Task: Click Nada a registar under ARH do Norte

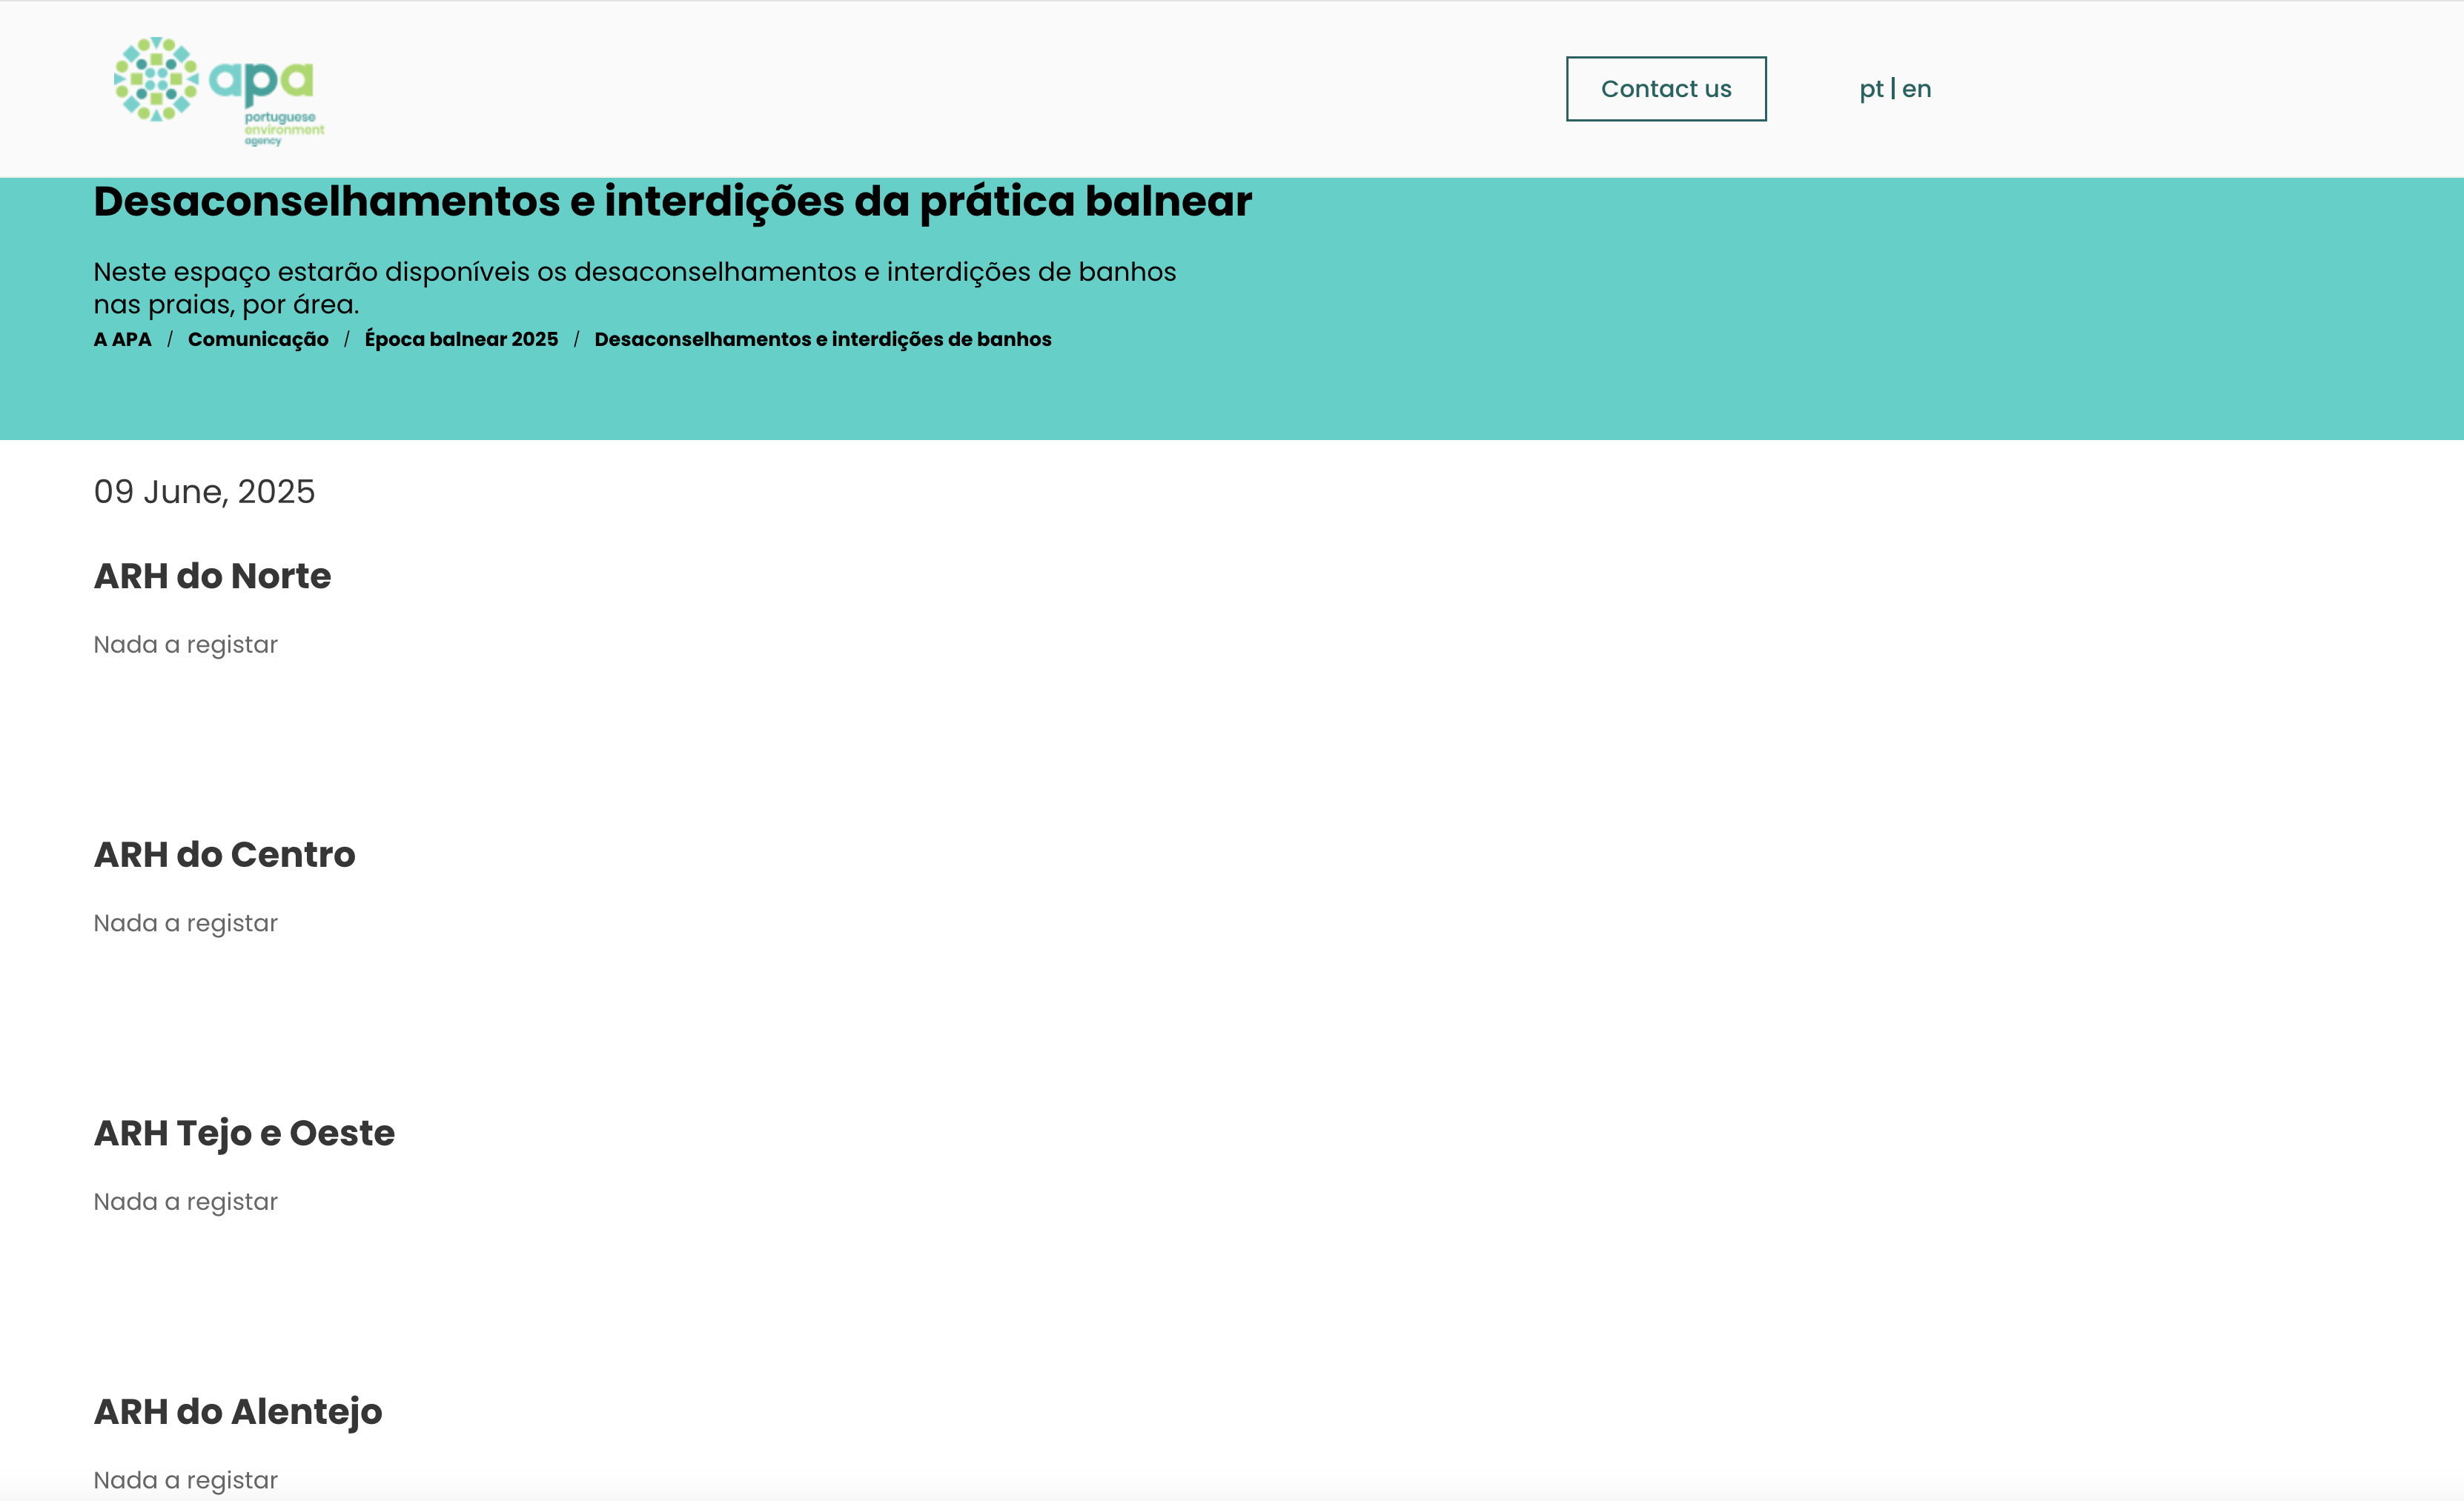Action: pyautogui.click(x=186, y=645)
